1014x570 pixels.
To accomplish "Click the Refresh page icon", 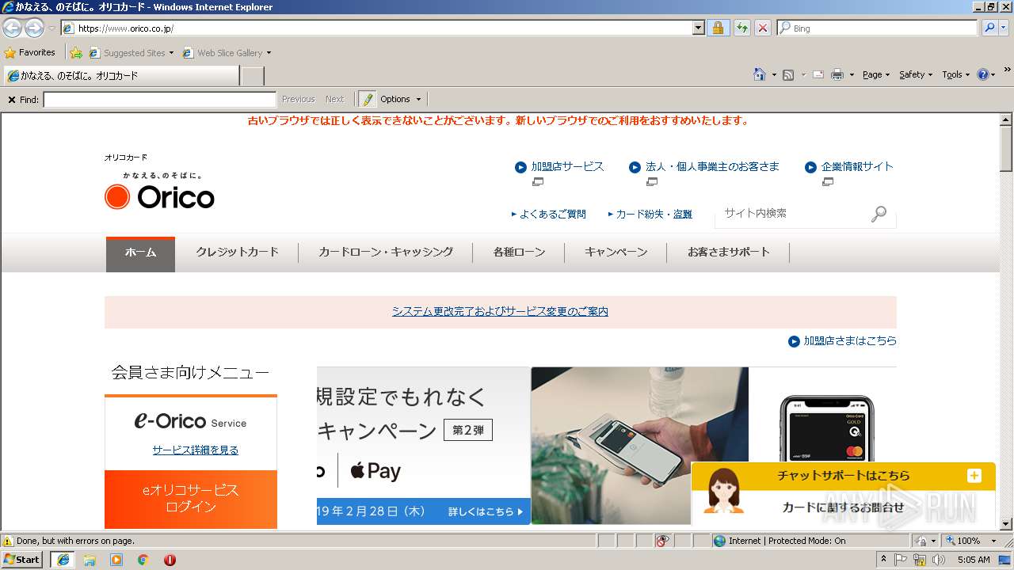I will coord(741,28).
